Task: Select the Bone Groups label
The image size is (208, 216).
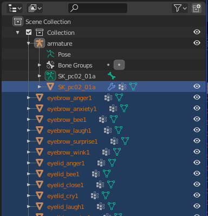Action: tap(75, 65)
